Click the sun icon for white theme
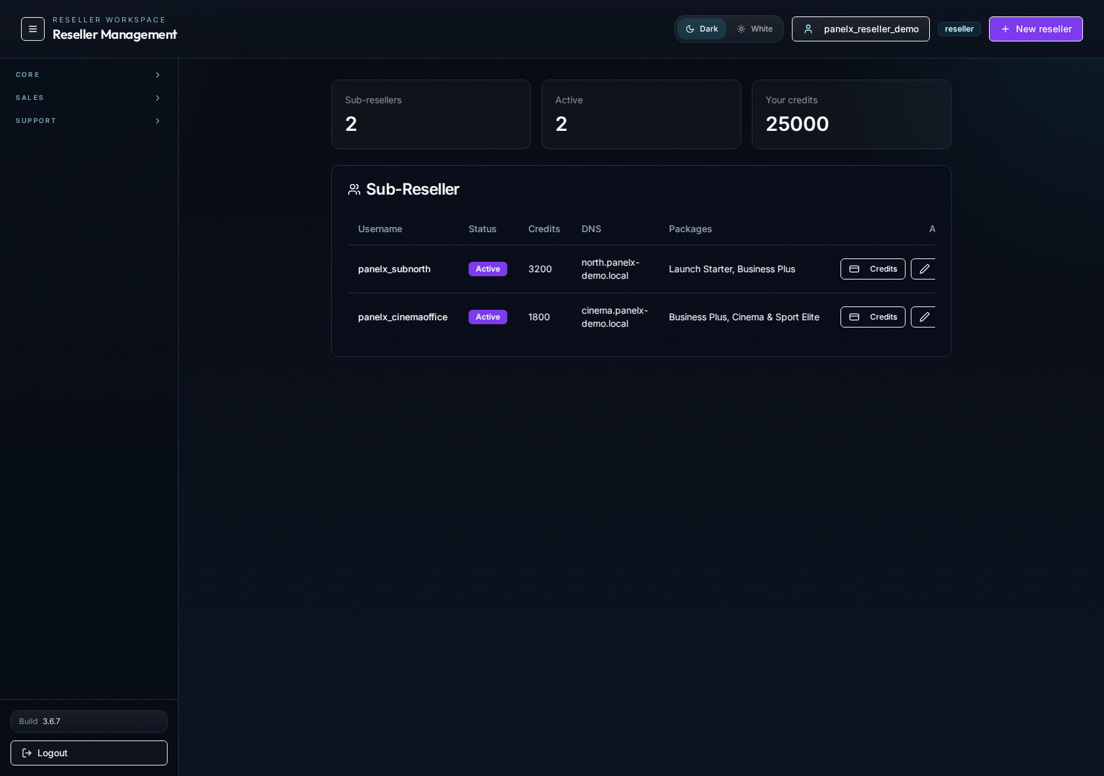This screenshot has height=776, width=1104. 741,29
